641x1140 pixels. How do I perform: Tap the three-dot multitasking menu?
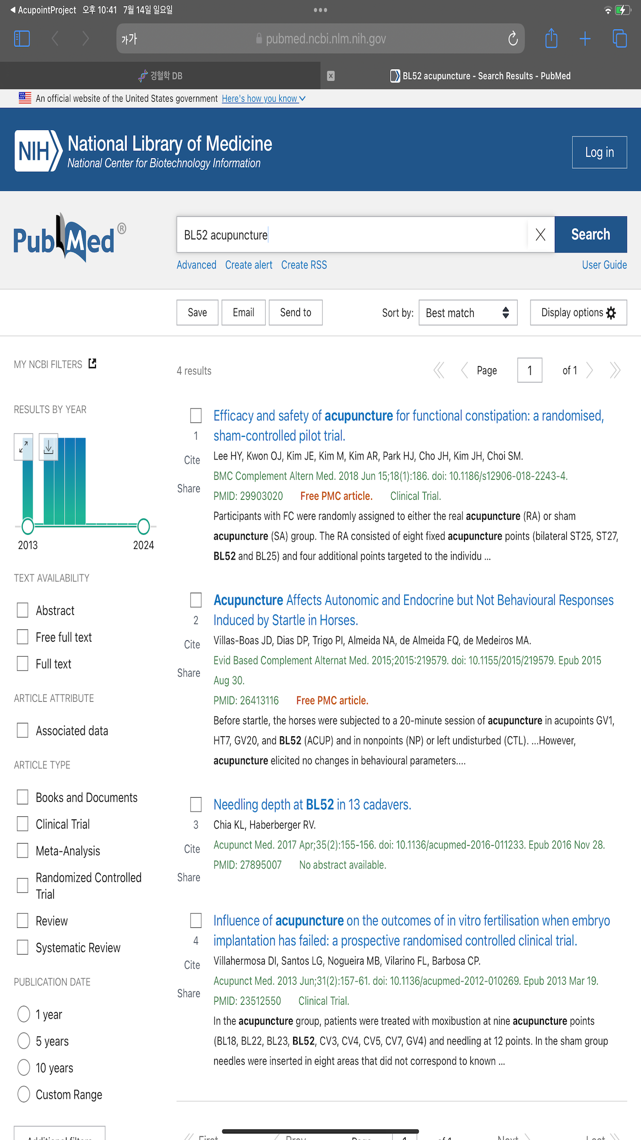(320, 10)
